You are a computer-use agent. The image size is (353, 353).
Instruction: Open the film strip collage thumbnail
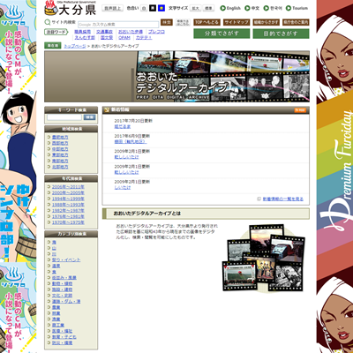263,259
